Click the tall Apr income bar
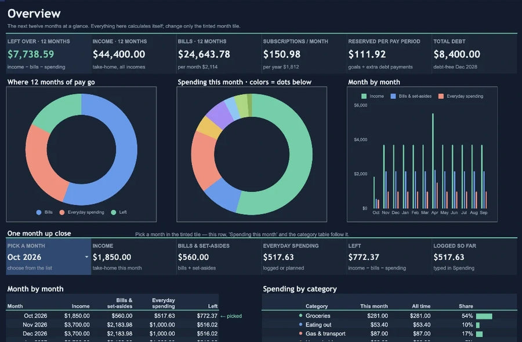Viewport: 522px width, 342px height. [433, 161]
